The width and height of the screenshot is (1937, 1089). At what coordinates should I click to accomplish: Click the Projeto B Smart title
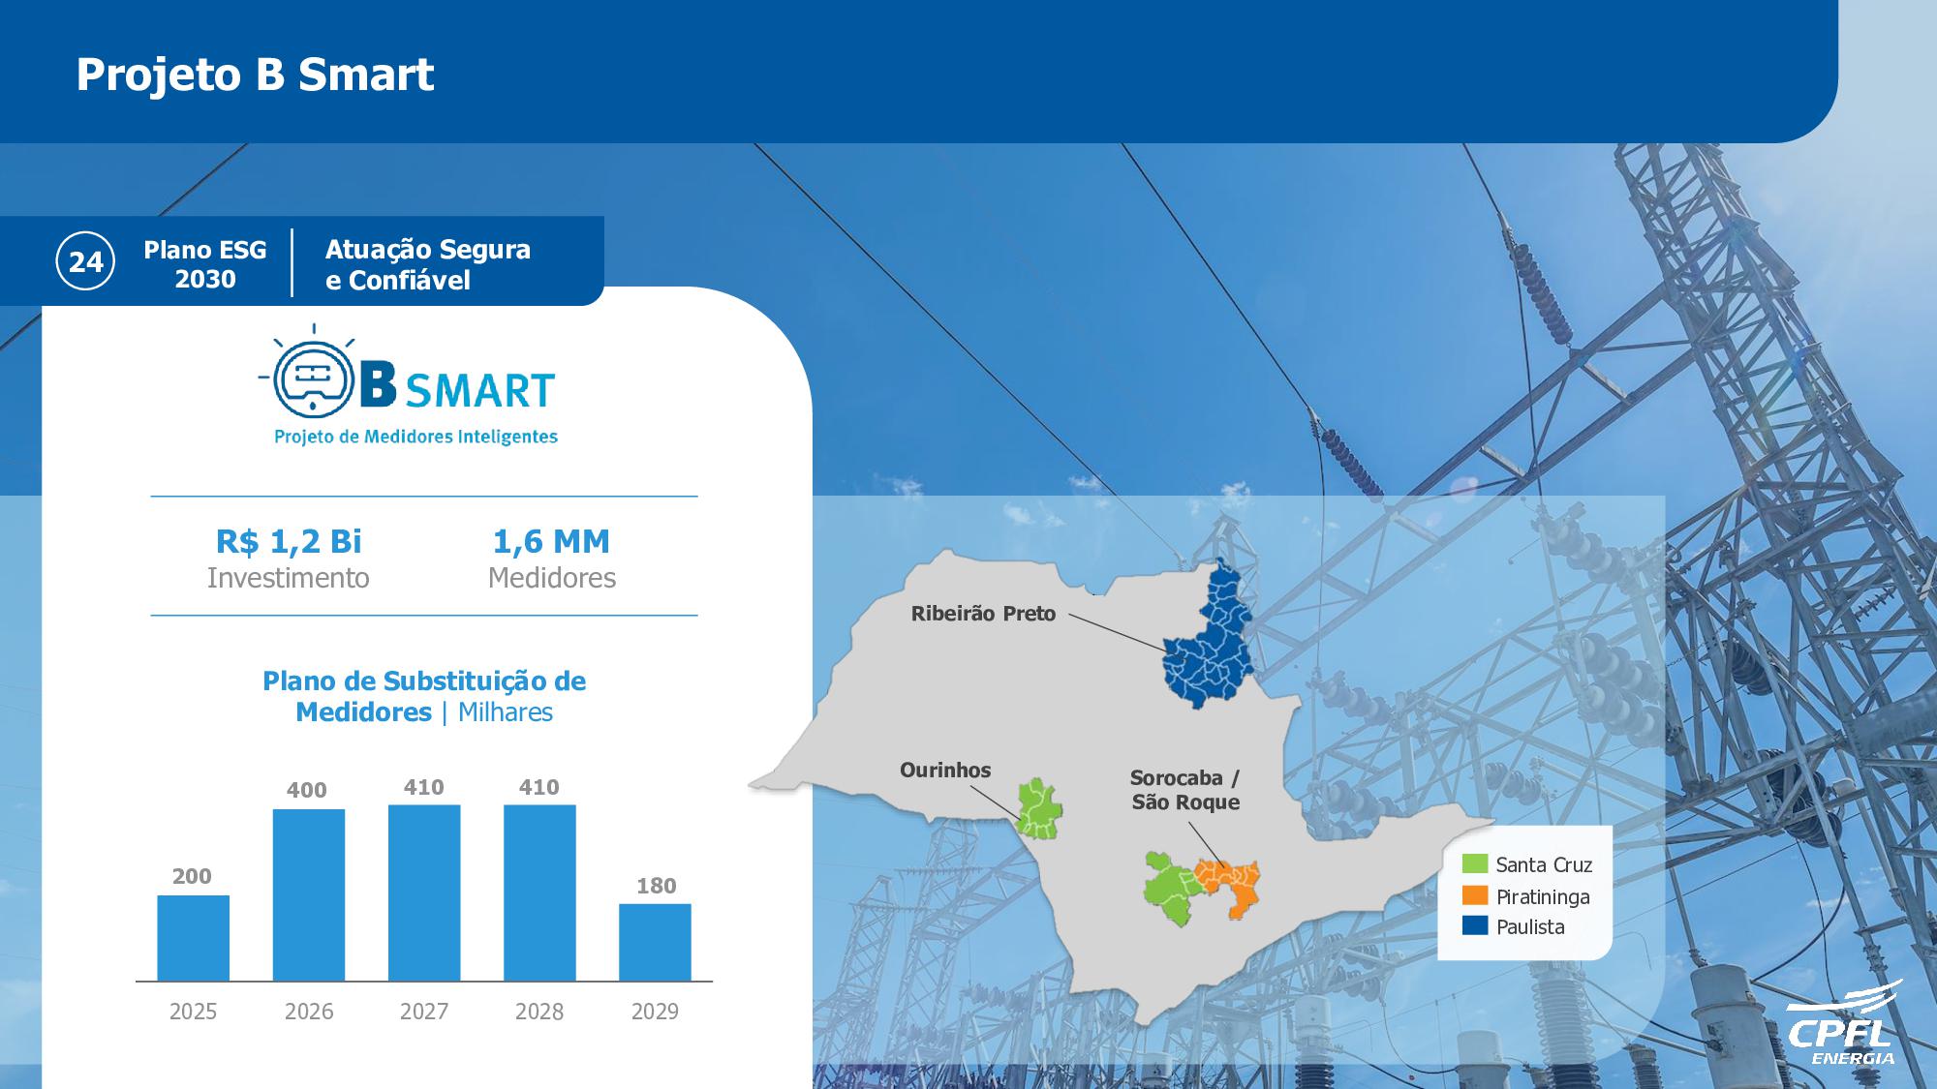point(255,75)
